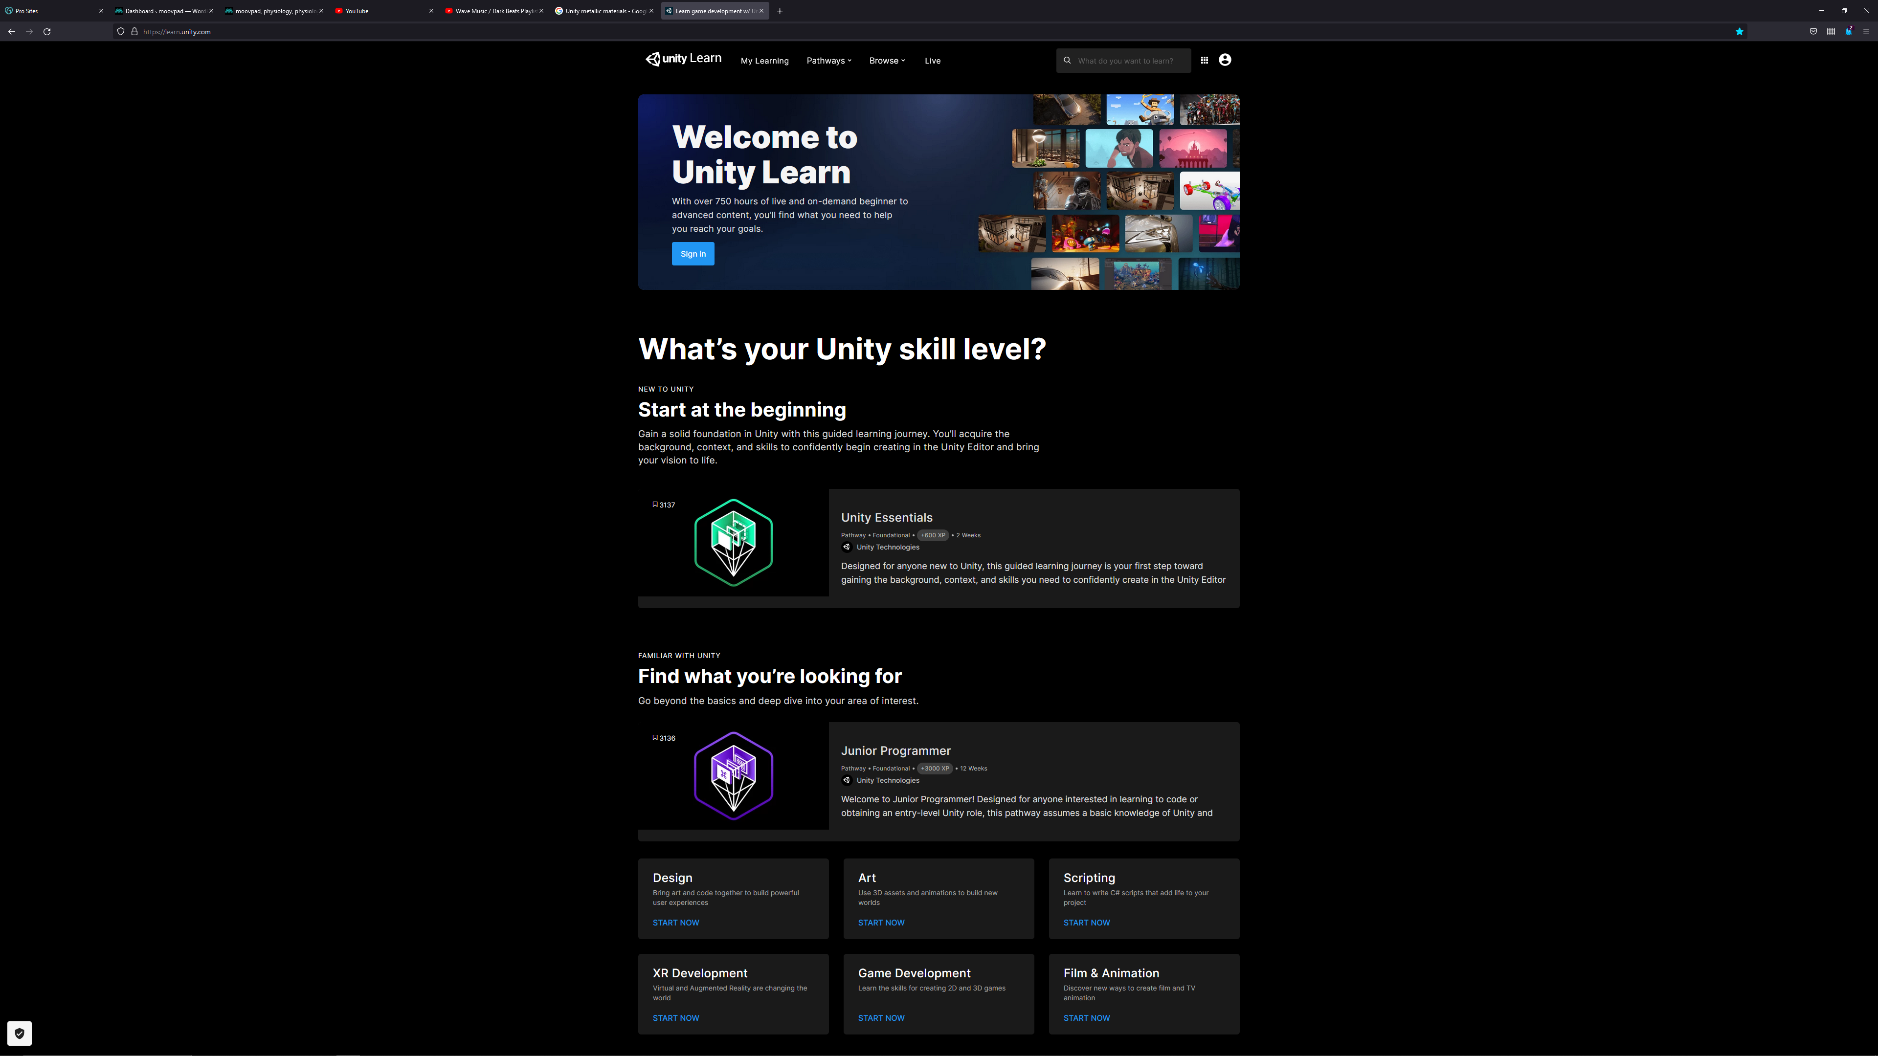Click the Art card heading
The height and width of the screenshot is (1056, 1878).
tap(867, 878)
